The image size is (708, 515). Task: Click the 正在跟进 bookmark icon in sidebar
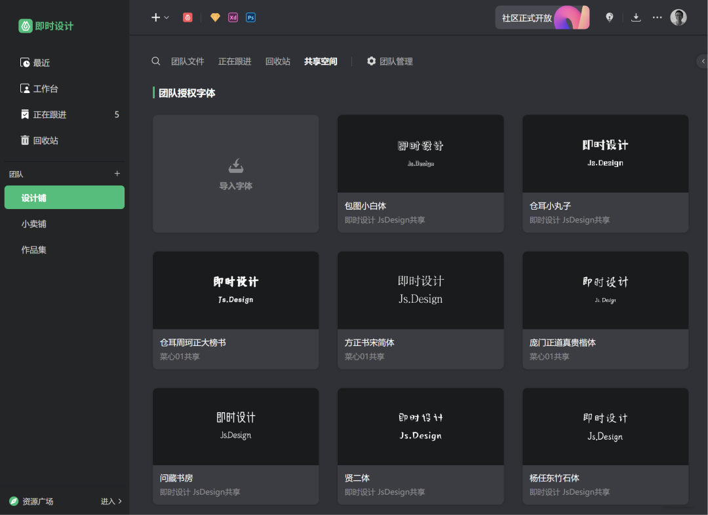pos(25,115)
